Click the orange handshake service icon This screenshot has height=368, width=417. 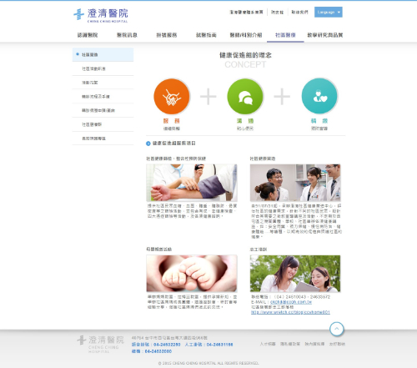coord(172,96)
